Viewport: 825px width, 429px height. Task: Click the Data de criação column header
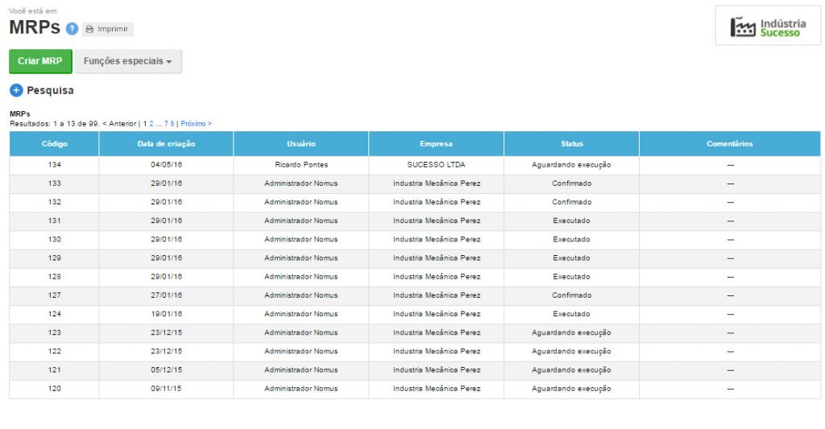[x=166, y=144]
